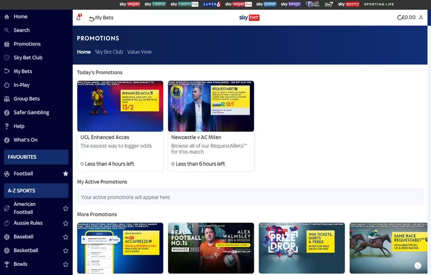
Task: Open the Prize Drop promotion card
Action: coord(301,248)
